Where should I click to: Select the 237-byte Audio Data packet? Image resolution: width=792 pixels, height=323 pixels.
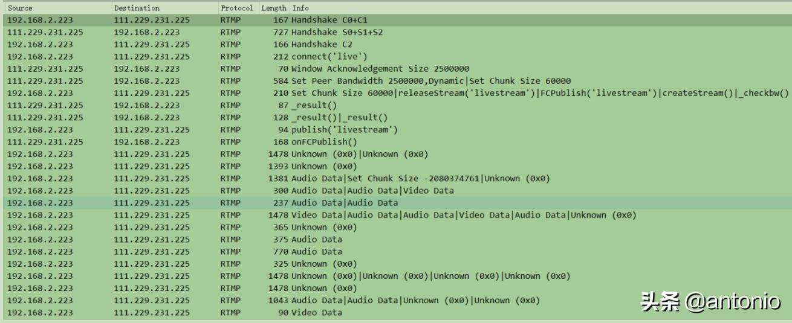click(x=345, y=203)
